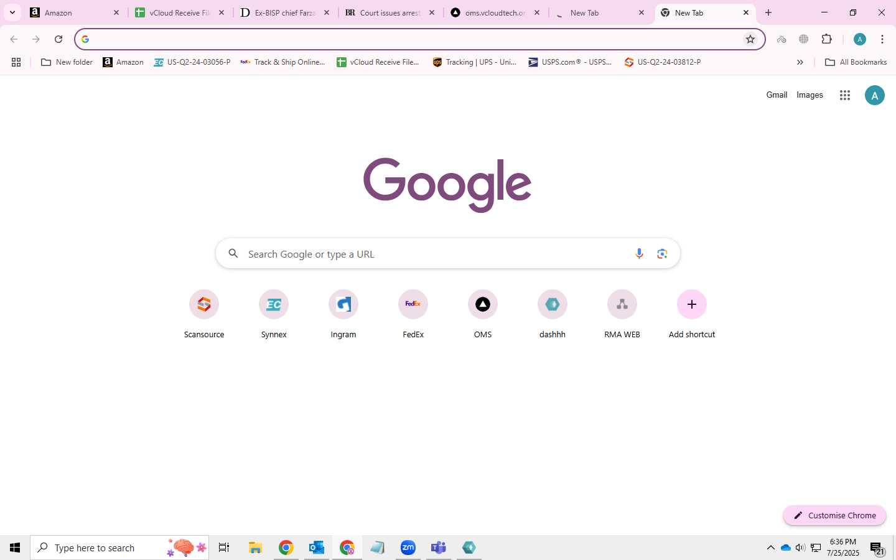Open the US-Q2-24-03812-P bookmark

[663, 62]
